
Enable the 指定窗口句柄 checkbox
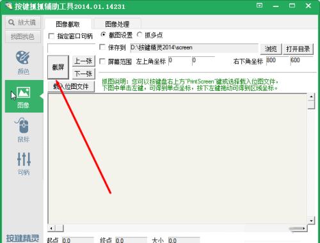coord(51,36)
